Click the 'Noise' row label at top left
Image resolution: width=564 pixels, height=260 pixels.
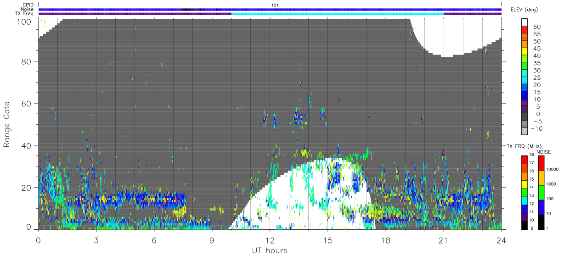[x=28, y=9]
